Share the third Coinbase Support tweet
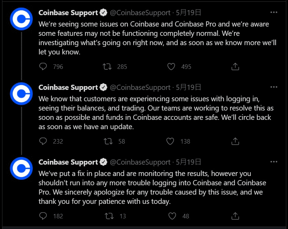 [x=235, y=216]
